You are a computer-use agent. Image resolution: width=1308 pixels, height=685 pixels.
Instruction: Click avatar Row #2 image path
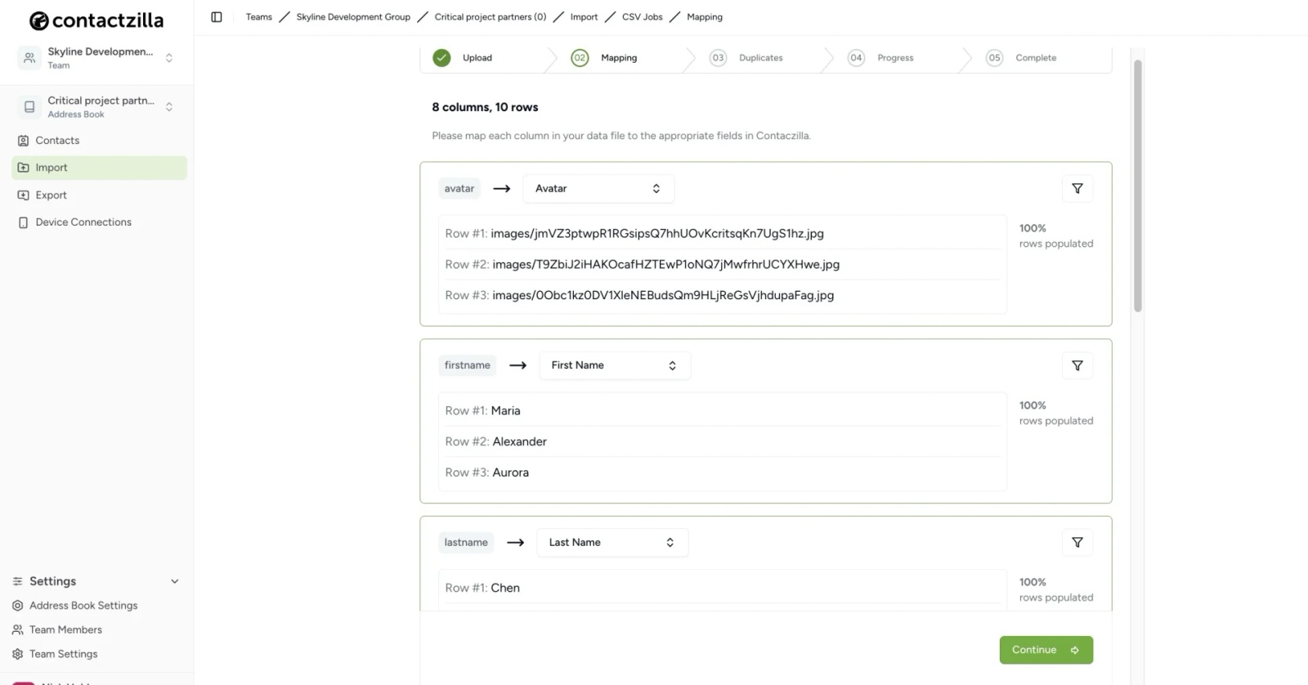[x=665, y=265]
